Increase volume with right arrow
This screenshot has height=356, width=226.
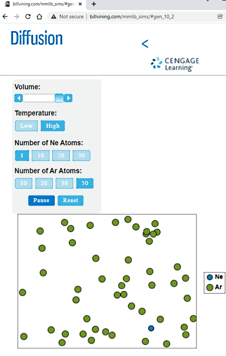click(68, 98)
